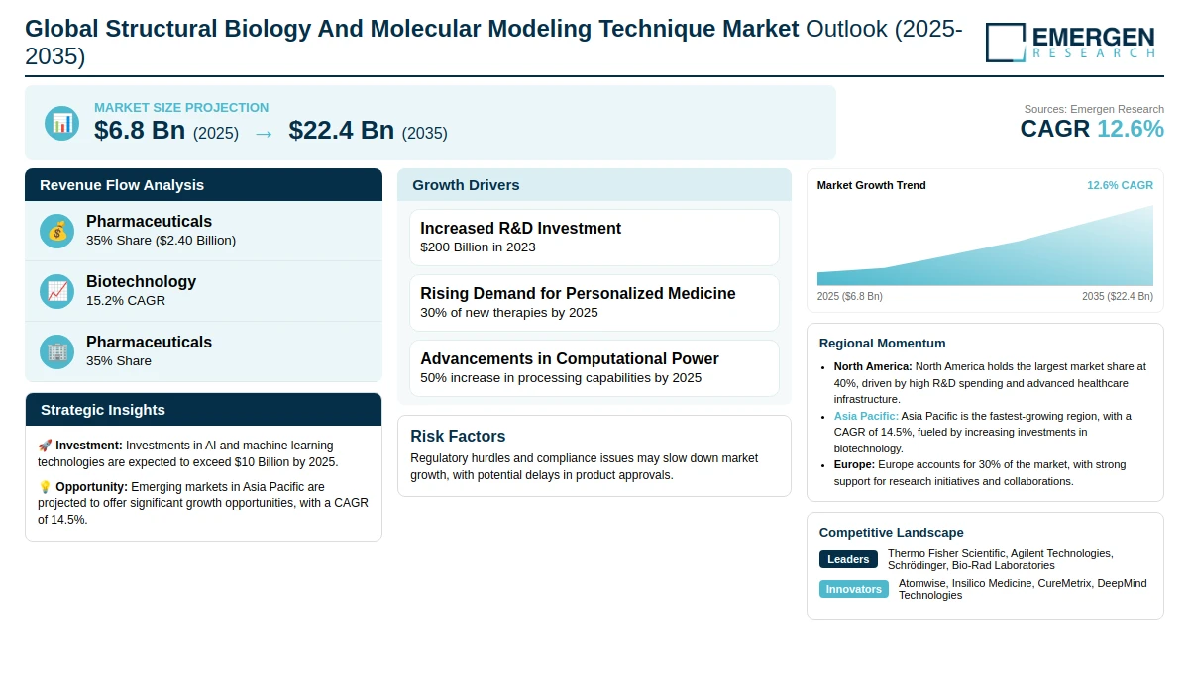The image size is (1189, 693).
Task: Click the rocket icon before Investment
Action: 45,445
